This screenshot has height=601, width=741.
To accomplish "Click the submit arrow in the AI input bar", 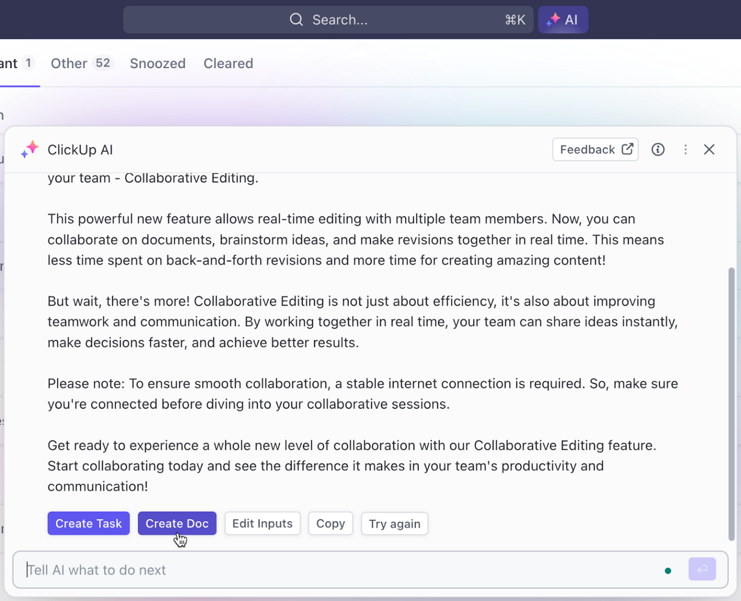I will click(x=702, y=570).
